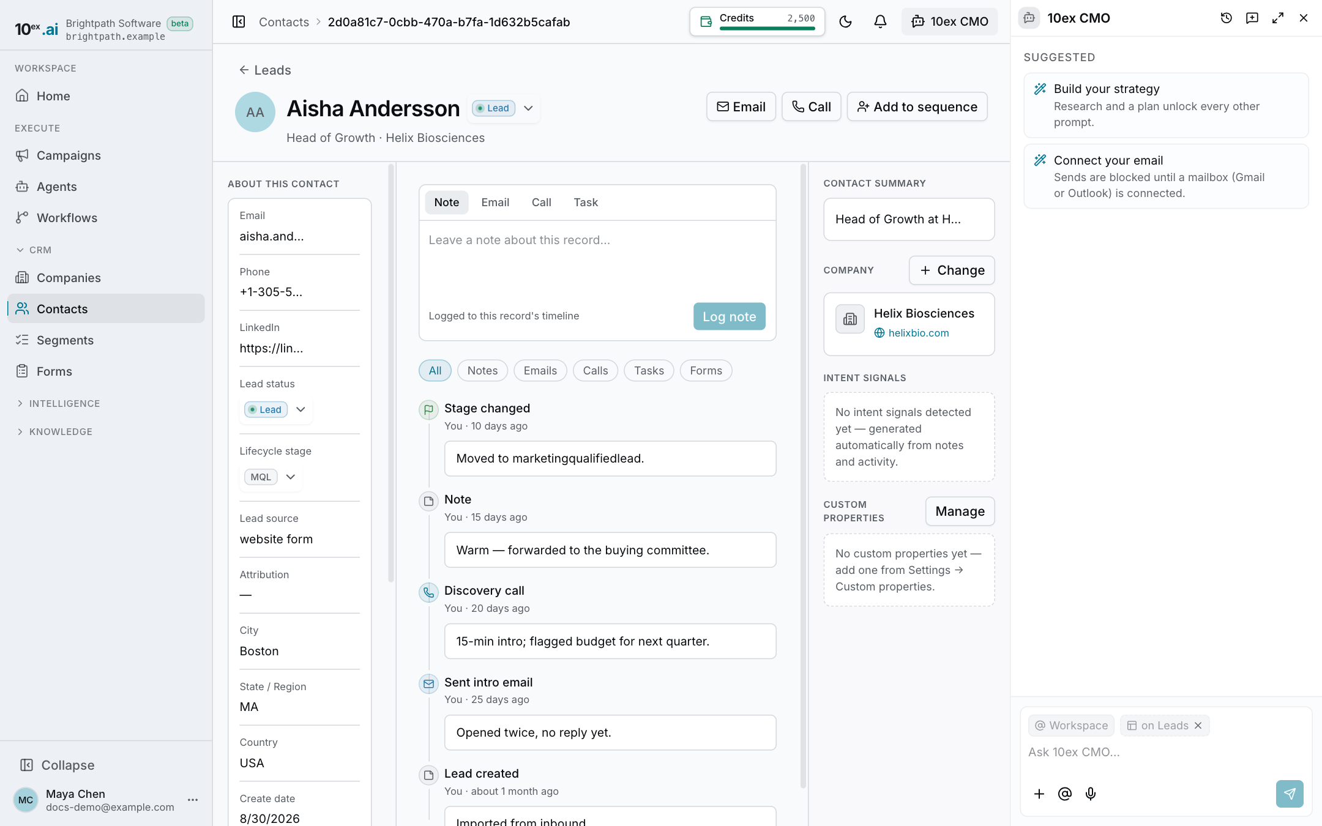Switch composer to Email tab
Viewport: 1322px width, 826px height.
pyautogui.click(x=495, y=203)
